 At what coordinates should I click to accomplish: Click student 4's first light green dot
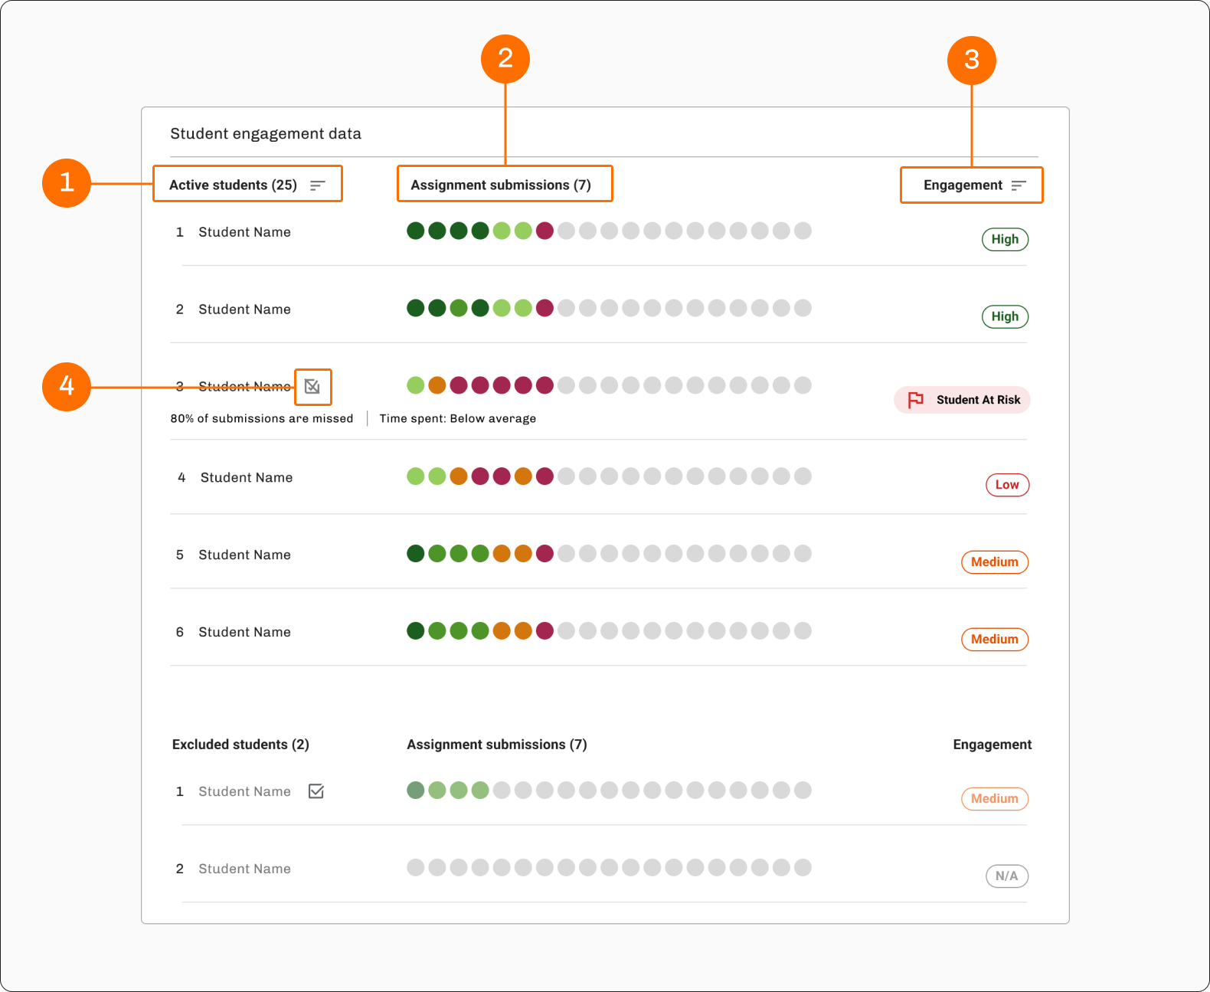416,476
